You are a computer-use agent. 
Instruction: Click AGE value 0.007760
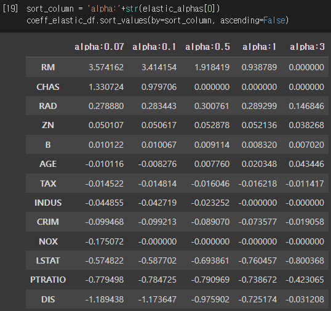click(212, 164)
